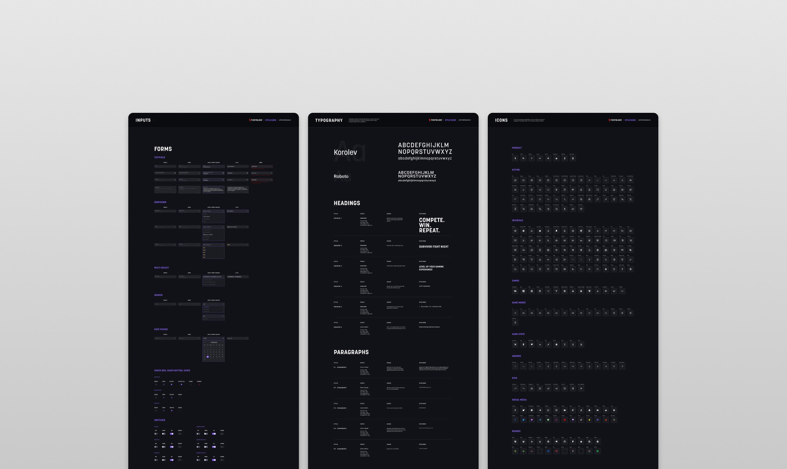The image size is (787, 469).
Task: Click the colored Google brand icon
Action: pos(589,451)
